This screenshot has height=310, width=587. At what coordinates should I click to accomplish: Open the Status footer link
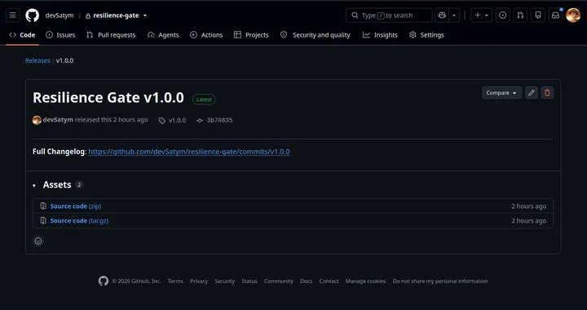249,281
